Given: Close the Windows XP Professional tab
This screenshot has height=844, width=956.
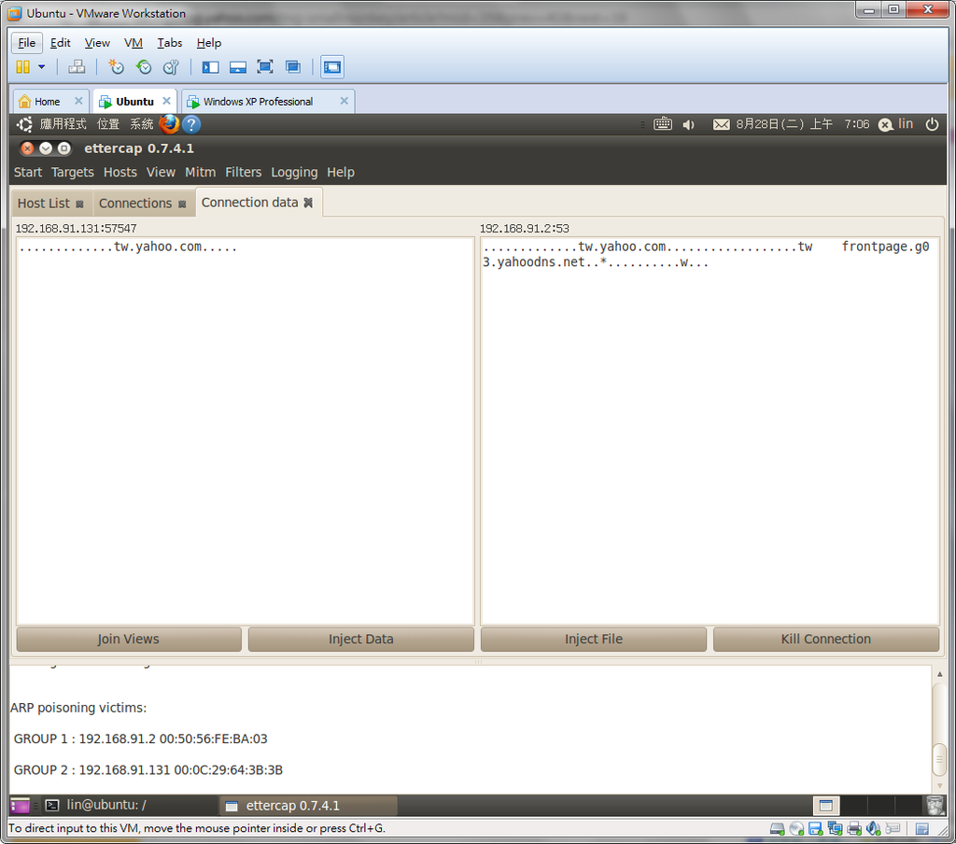Looking at the screenshot, I should [x=344, y=101].
